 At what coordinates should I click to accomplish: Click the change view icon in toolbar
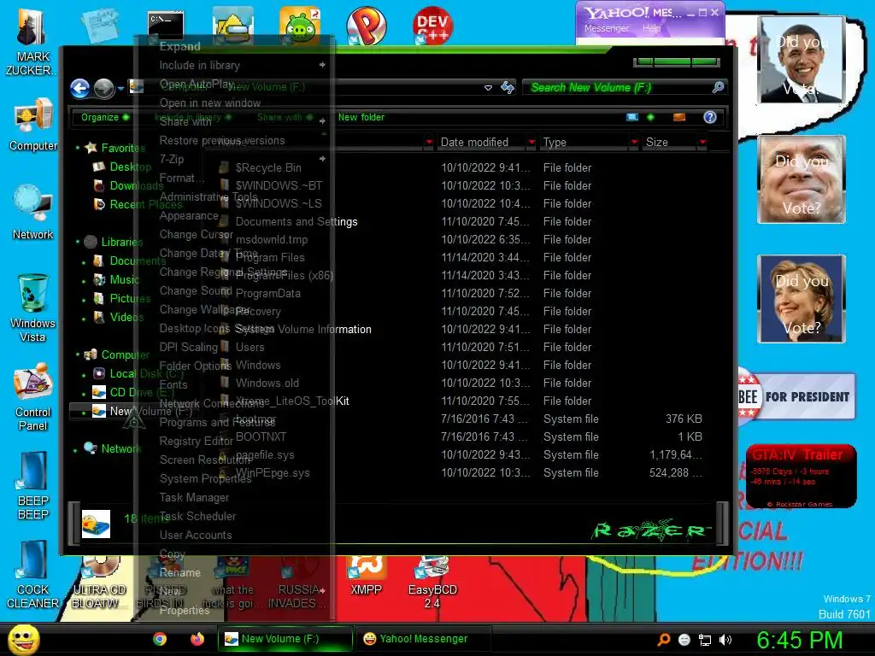(632, 117)
